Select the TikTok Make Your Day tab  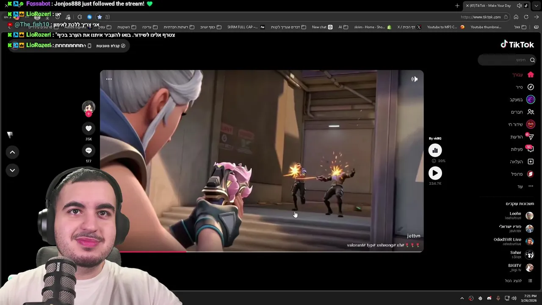(x=496, y=6)
